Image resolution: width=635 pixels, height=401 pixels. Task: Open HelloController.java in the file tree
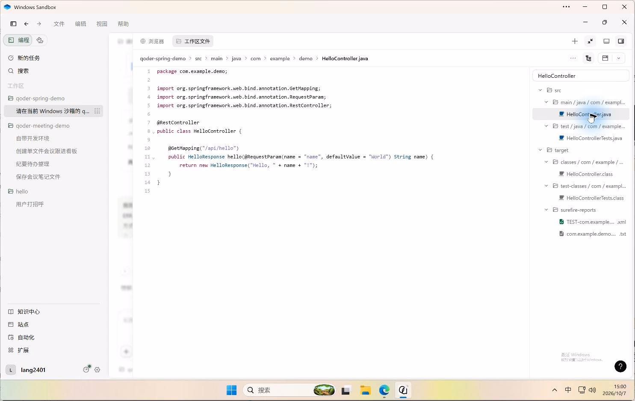pos(581,114)
